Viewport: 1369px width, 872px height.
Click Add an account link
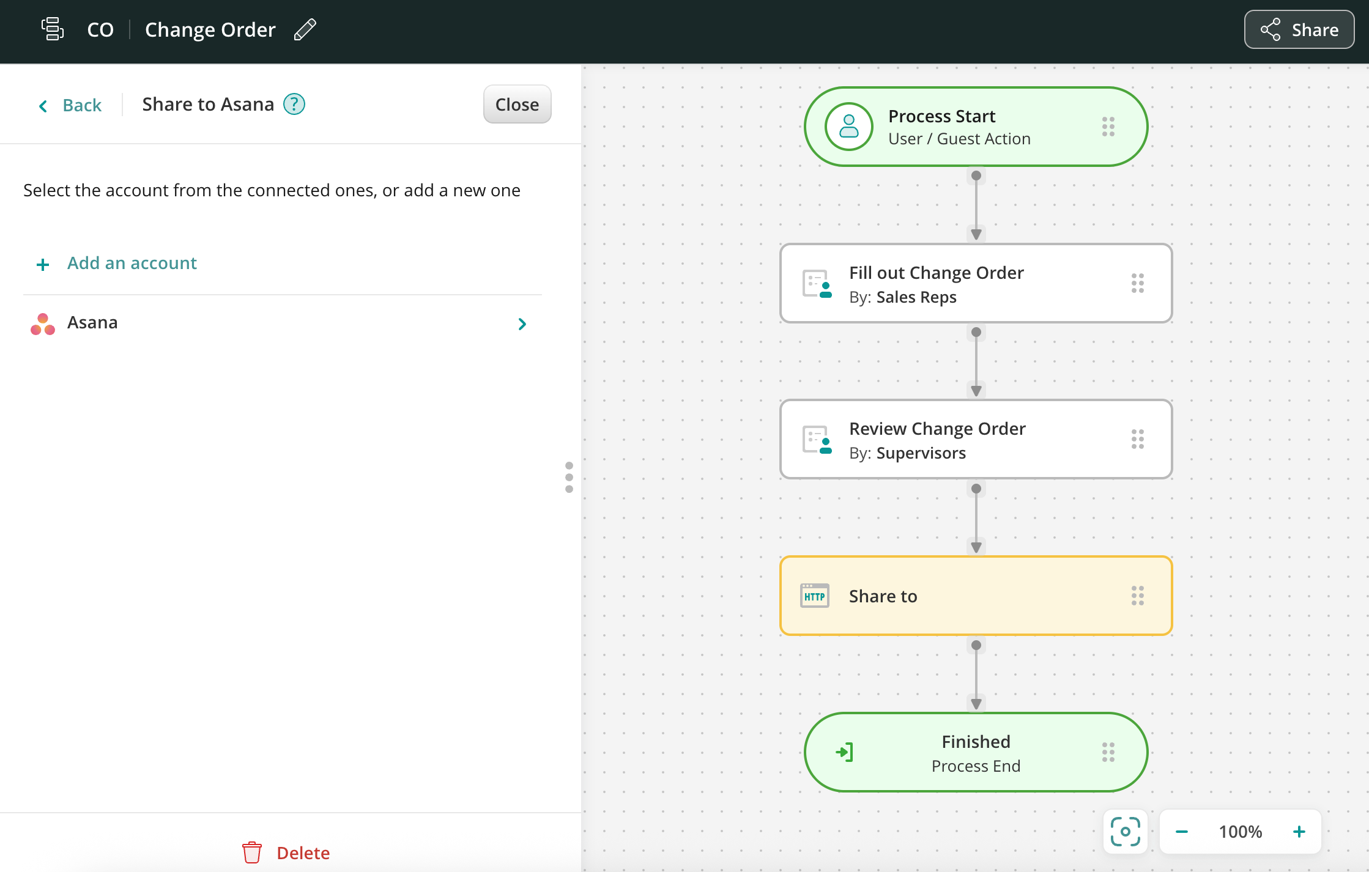click(x=132, y=264)
